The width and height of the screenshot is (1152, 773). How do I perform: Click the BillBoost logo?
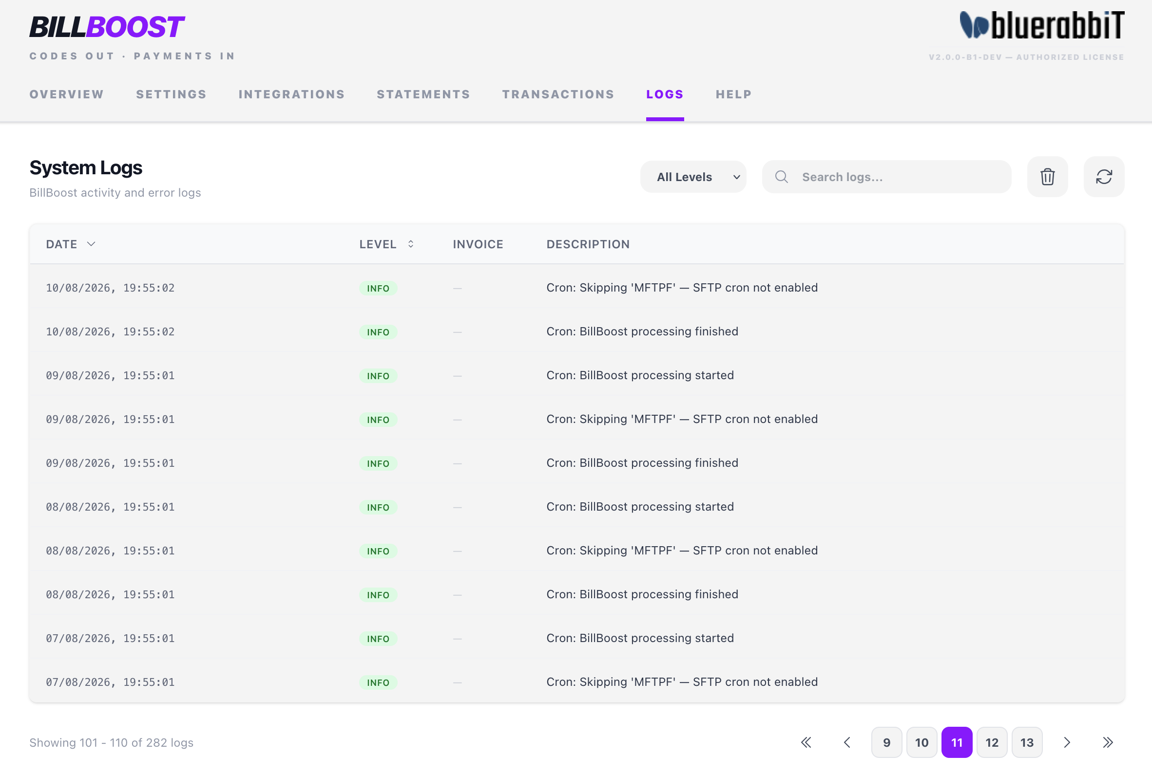[107, 27]
